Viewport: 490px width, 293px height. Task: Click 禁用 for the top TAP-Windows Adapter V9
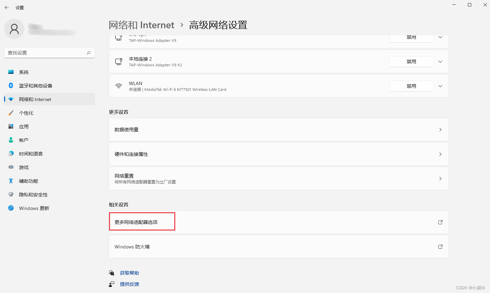pos(411,38)
